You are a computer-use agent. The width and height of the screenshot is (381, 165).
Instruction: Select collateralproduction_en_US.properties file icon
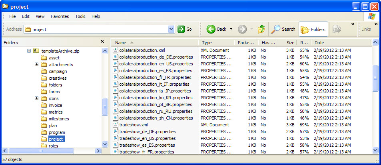pos(116,64)
